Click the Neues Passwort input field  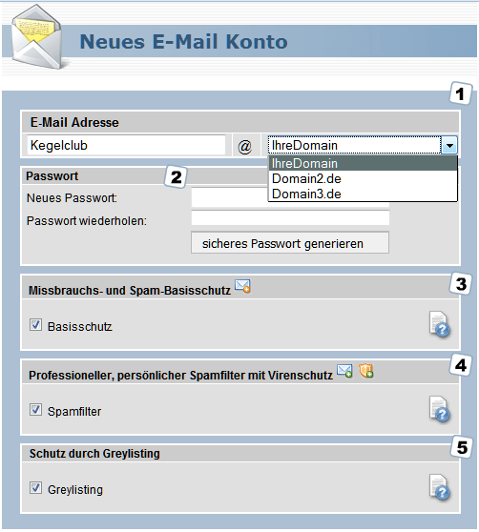[x=229, y=197]
